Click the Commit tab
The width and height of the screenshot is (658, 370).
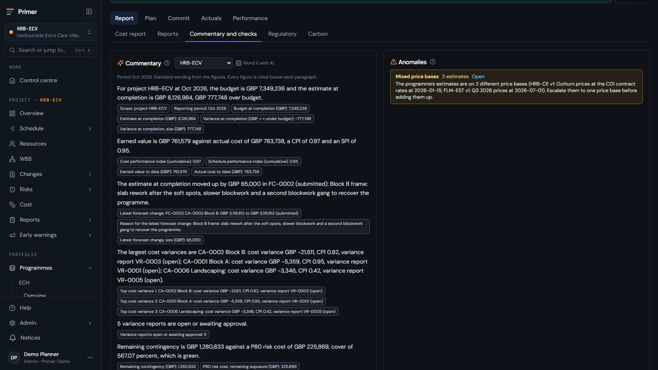point(178,18)
